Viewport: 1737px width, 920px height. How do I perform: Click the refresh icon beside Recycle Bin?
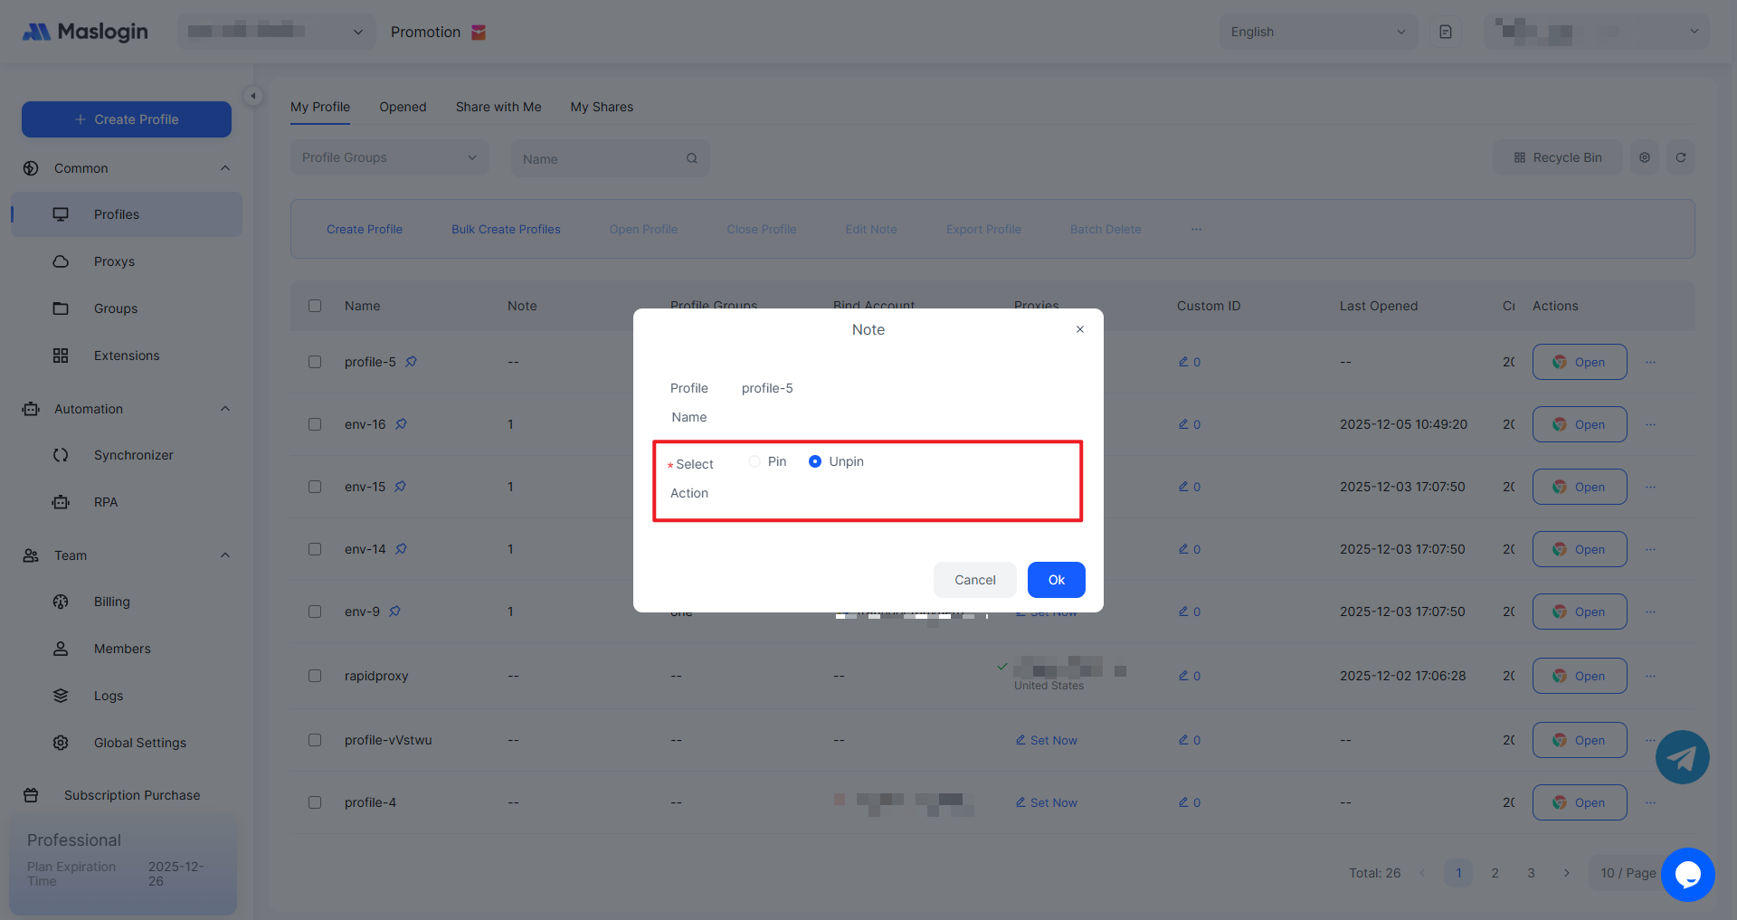(1680, 157)
